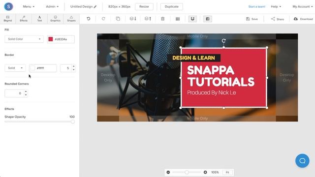Viewport: 315px width, 177px height.
Task: Click the Duplicate button
Action: 172,6
